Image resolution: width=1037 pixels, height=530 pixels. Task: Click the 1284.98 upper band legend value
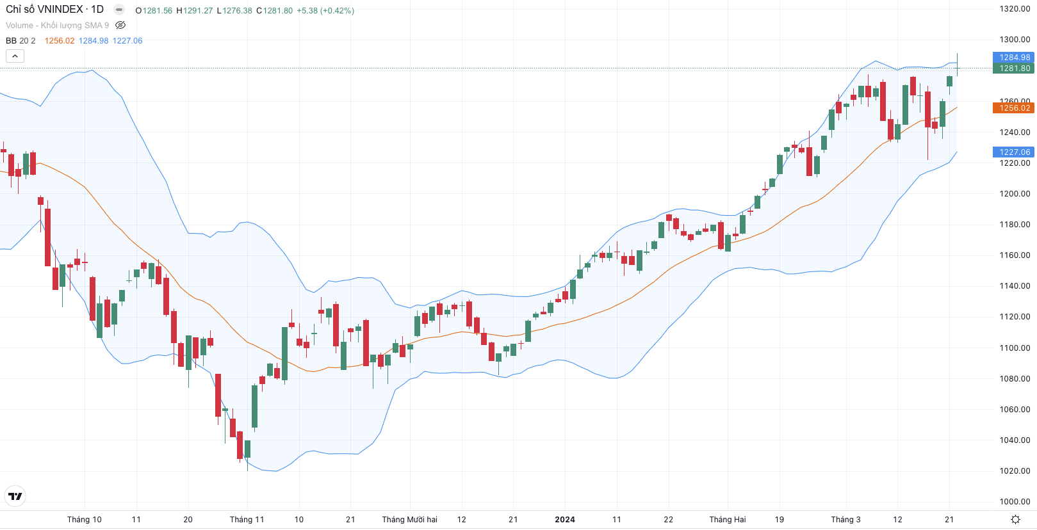click(x=94, y=40)
